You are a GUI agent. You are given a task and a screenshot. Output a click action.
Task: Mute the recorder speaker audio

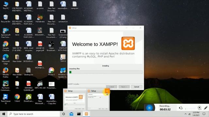[x=181, y=108]
